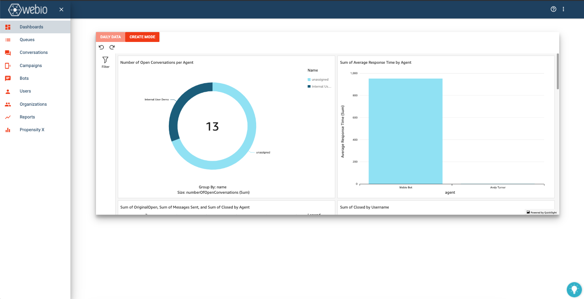Image resolution: width=584 pixels, height=299 pixels.
Task: Click the redo arrow in dashboard toolbar
Action: point(112,47)
